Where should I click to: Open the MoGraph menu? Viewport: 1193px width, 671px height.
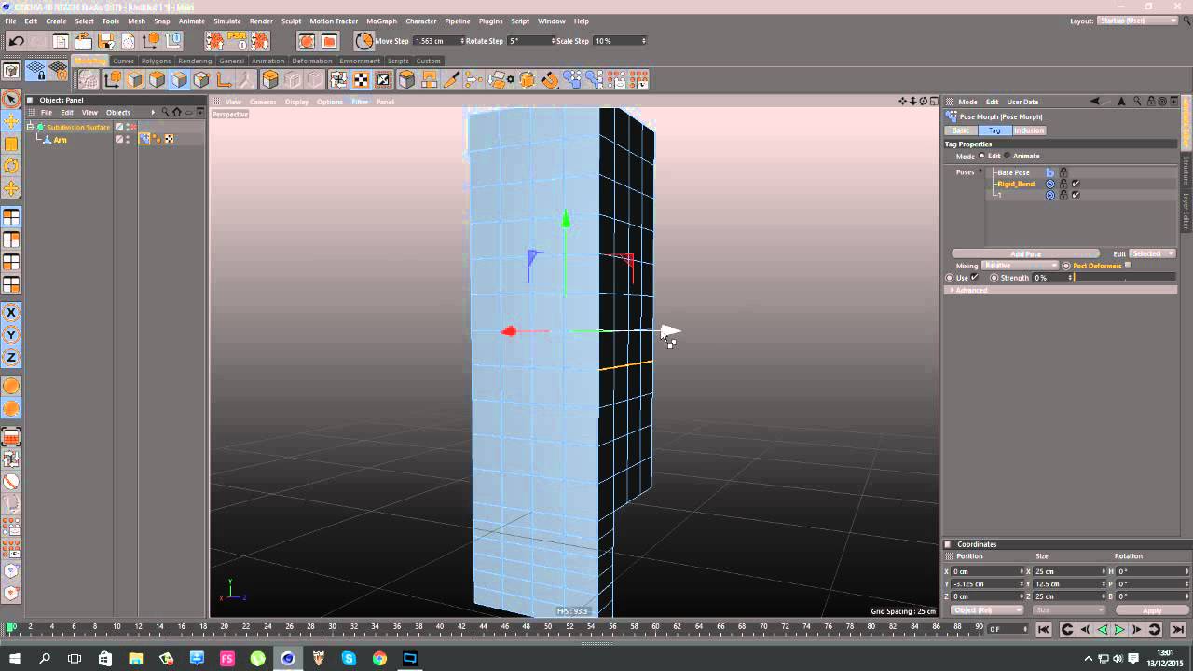[x=381, y=21]
